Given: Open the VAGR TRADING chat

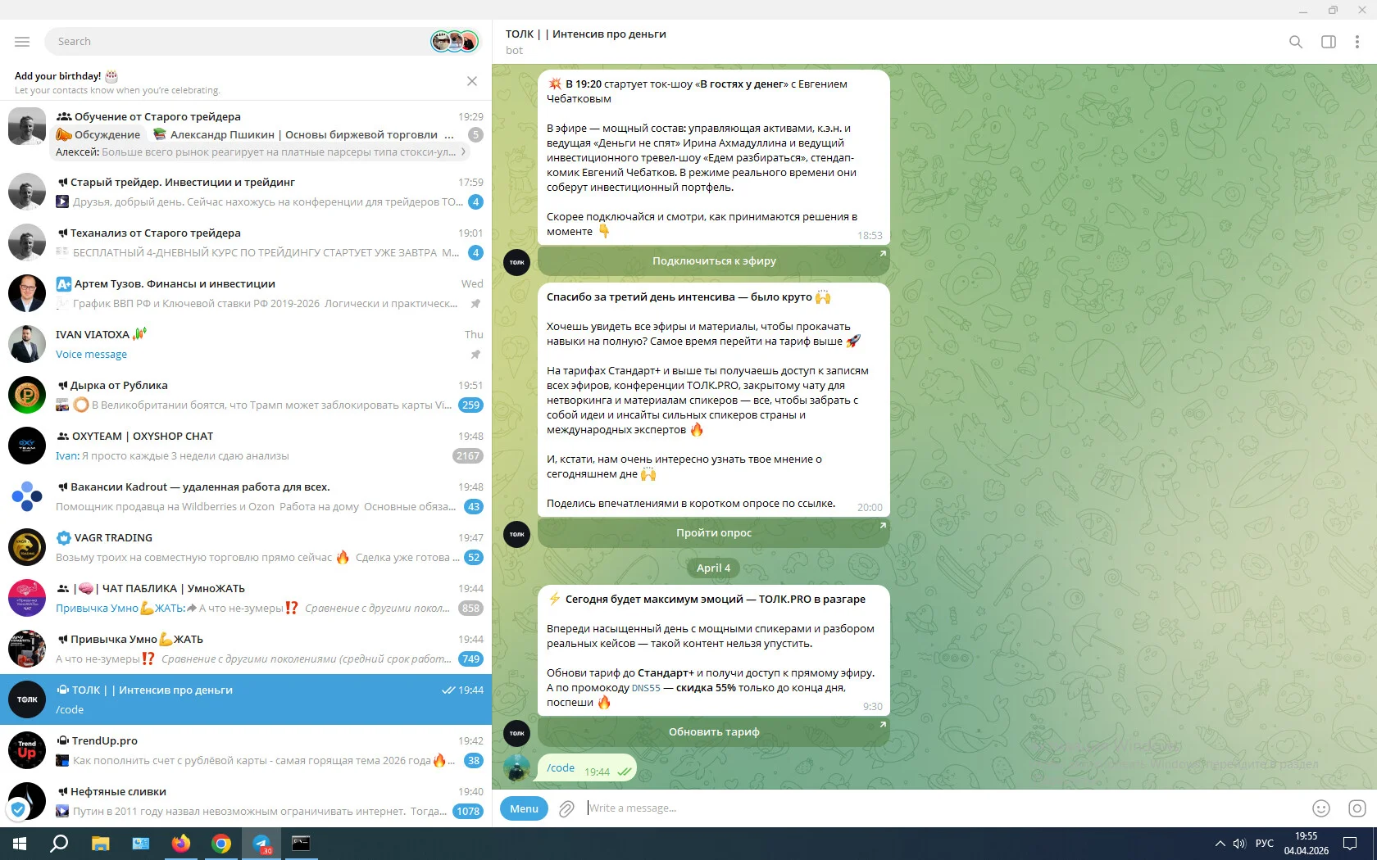Looking at the screenshot, I should (x=246, y=547).
